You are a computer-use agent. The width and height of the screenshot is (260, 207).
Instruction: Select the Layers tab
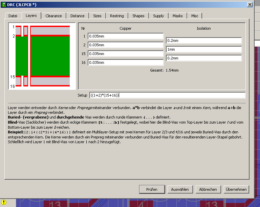coord(31,16)
